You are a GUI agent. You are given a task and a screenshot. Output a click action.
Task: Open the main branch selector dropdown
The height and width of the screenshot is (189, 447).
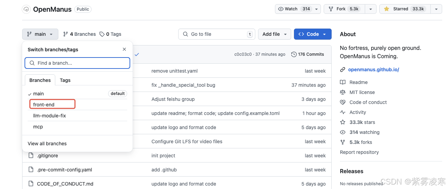(40, 34)
